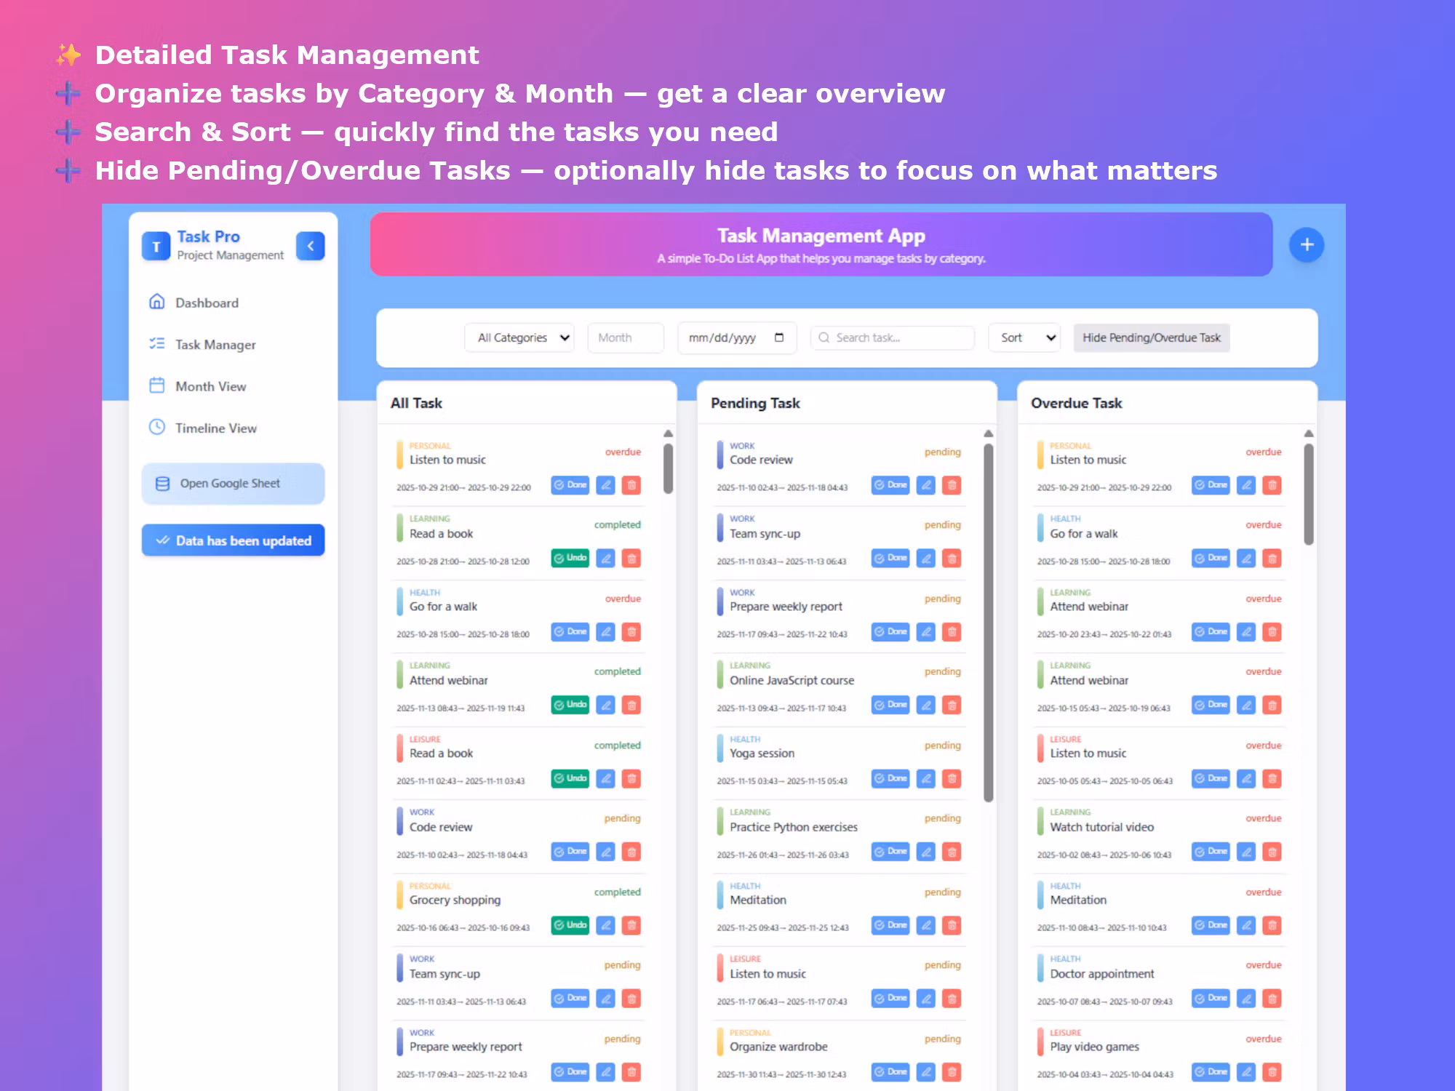Add a new task with the plus button
Image resolution: width=1455 pixels, height=1091 pixels.
pos(1306,245)
